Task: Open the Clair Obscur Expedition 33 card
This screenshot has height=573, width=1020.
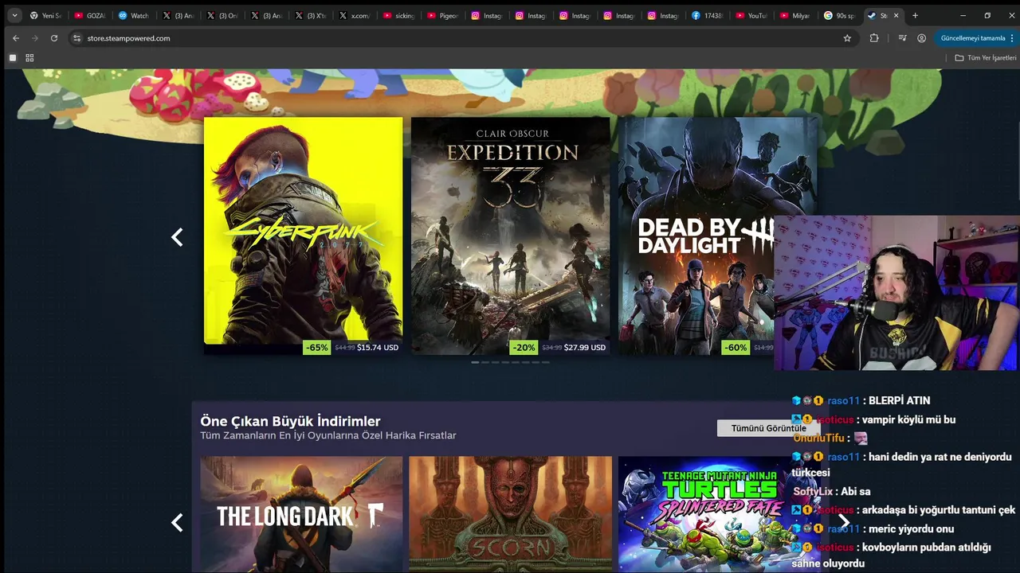Action: [510, 236]
